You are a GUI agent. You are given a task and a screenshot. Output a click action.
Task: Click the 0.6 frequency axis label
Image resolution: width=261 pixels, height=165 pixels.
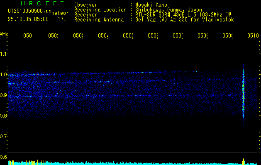(x=3, y=157)
